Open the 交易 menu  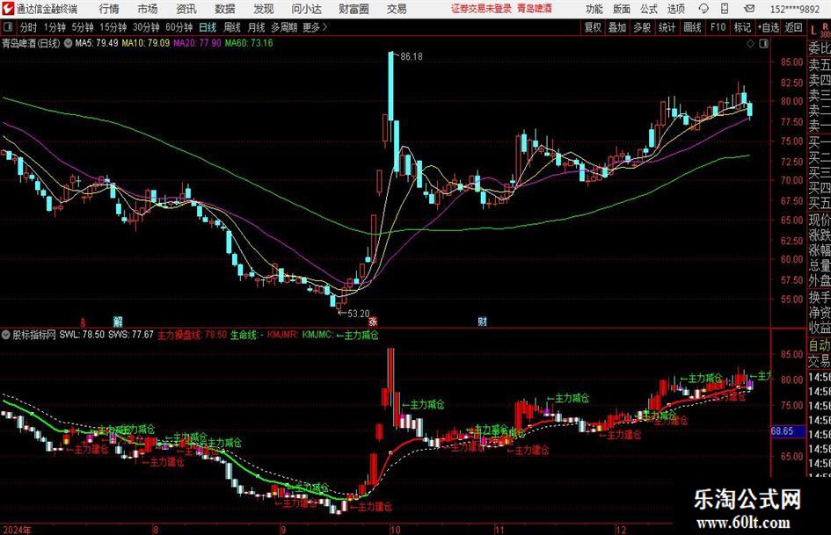coord(397,9)
